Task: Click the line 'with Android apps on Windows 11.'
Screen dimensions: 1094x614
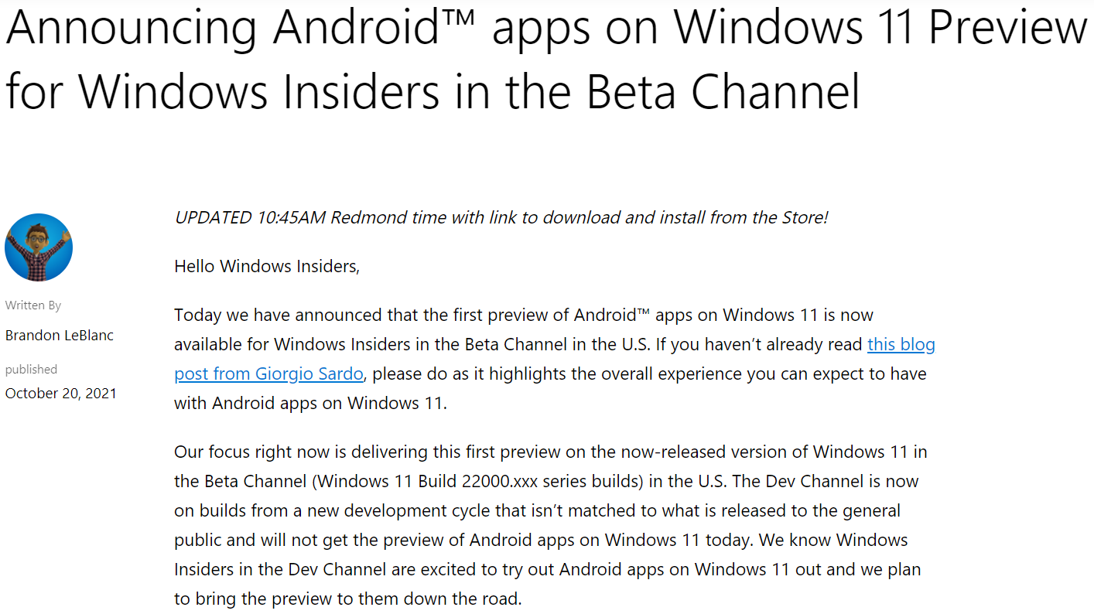Action: 310,403
